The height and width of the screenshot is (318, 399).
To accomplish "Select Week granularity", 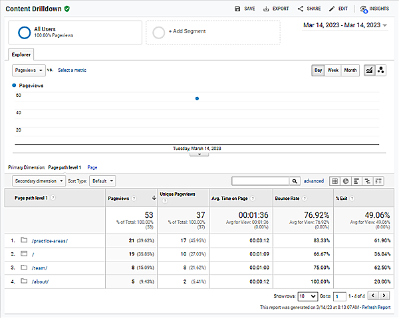I will pos(333,70).
